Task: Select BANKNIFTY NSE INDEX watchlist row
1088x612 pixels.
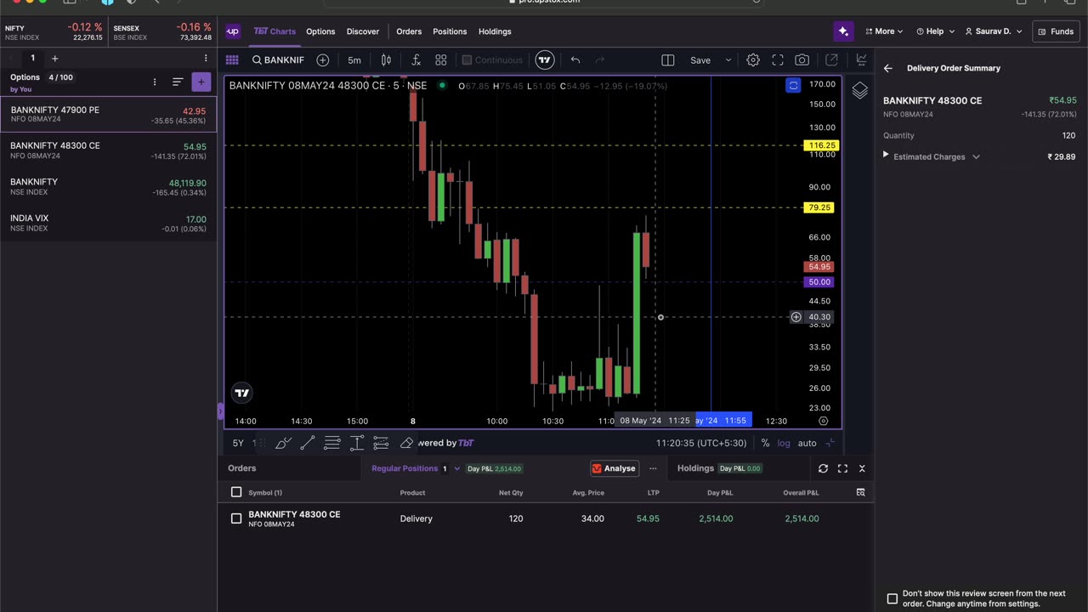Action: (x=108, y=187)
